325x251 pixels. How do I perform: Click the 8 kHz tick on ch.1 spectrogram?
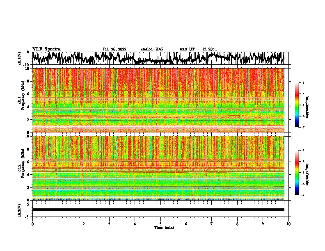coord(28,81)
